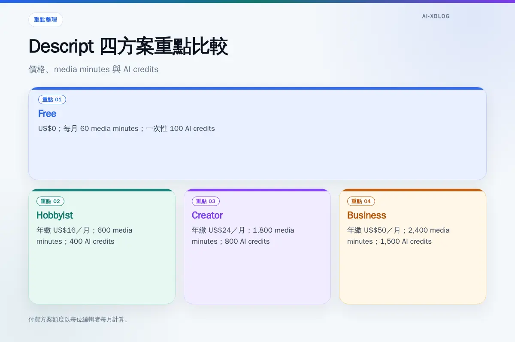Image resolution: width=515 pixels, height=342 pixels.
Task: Click subtitle 價格、media minutes 與 AI credits
Action: pos(93,69)
